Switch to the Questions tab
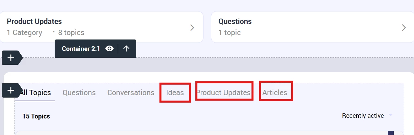The width and height of the screenshot is (414, 135). pos(79,92)
